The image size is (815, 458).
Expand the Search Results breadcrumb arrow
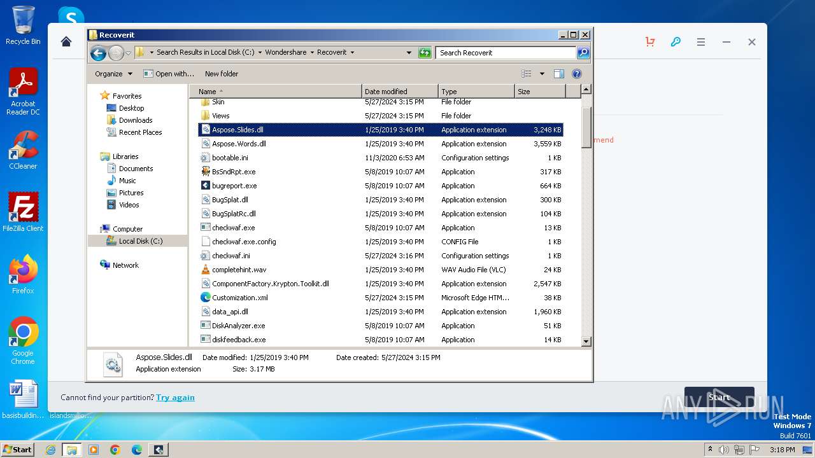click(x=259, y=53)
